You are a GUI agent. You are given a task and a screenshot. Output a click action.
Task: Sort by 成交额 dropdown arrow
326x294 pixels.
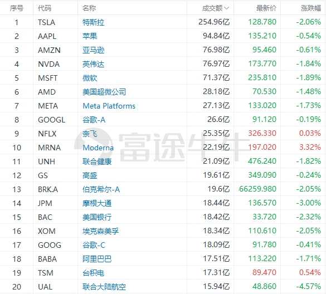[227, 8]
